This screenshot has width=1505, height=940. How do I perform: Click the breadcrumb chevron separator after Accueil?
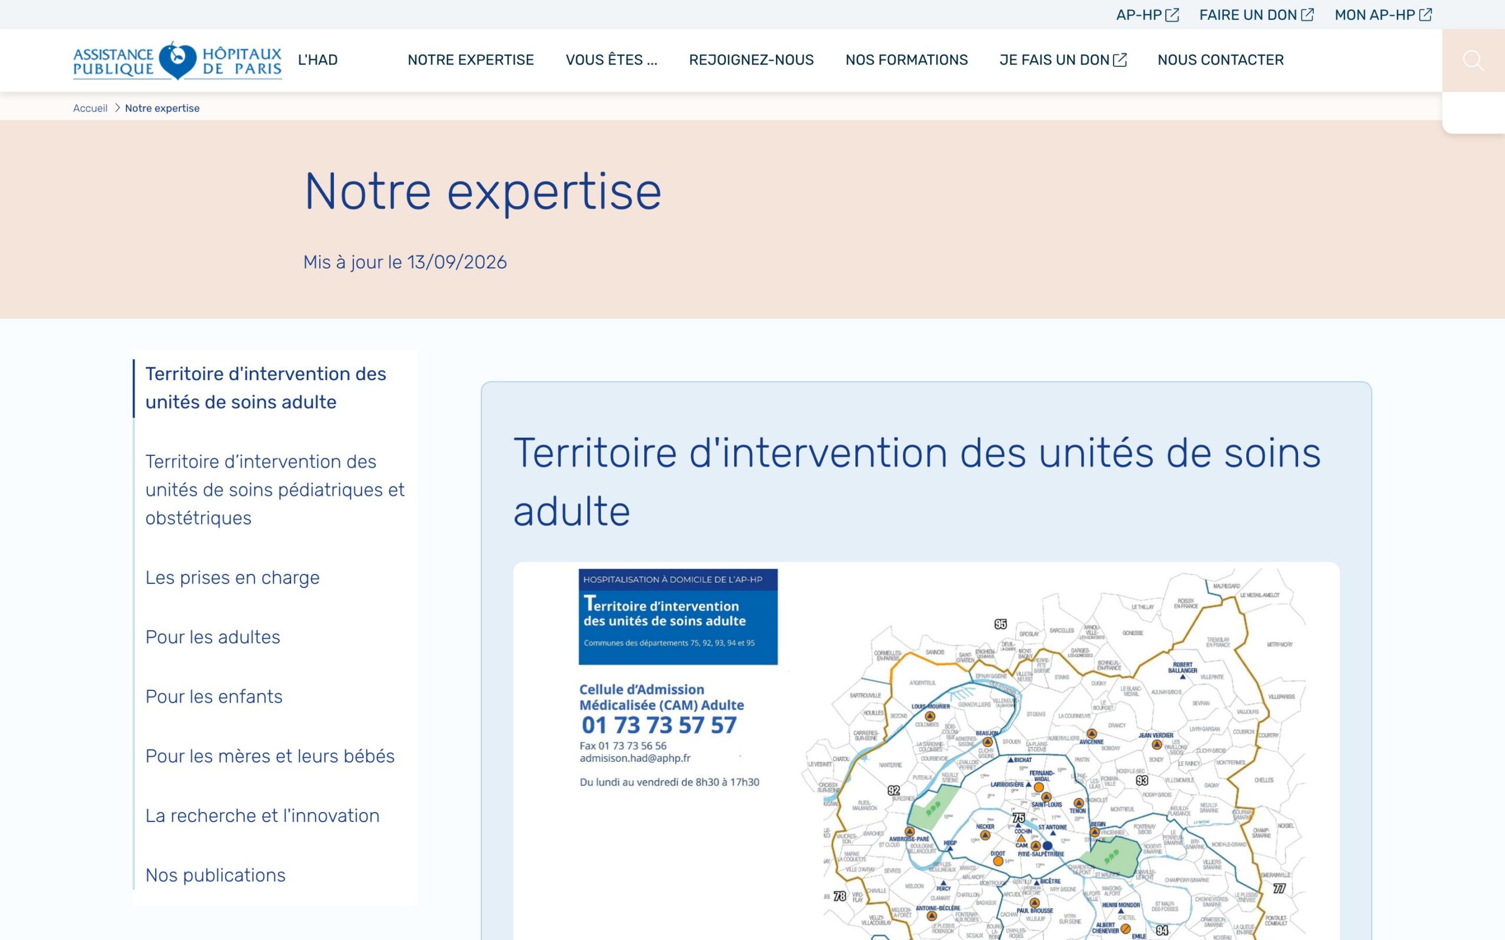pos(117,108)
